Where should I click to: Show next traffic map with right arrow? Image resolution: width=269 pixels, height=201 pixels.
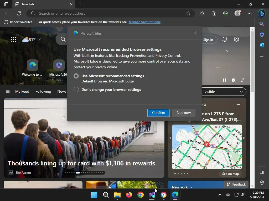244,138
